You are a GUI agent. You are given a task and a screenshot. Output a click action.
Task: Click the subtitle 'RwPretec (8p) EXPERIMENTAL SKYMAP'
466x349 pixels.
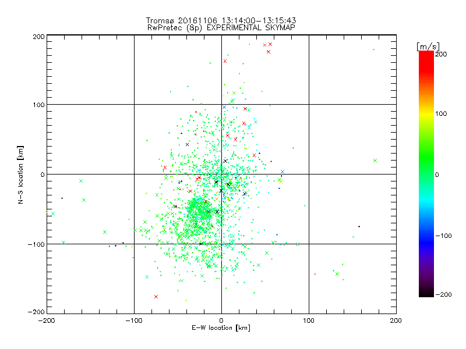point(221,28)
